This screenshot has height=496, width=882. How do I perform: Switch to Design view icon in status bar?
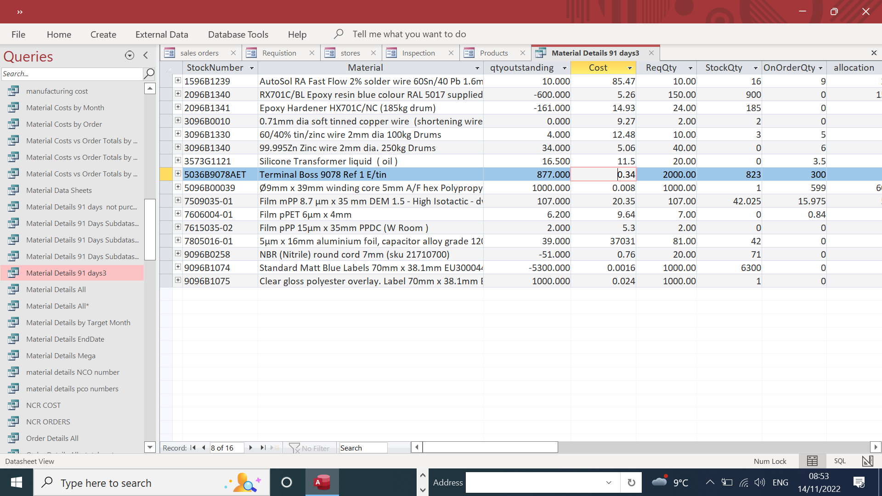point(867,461)
